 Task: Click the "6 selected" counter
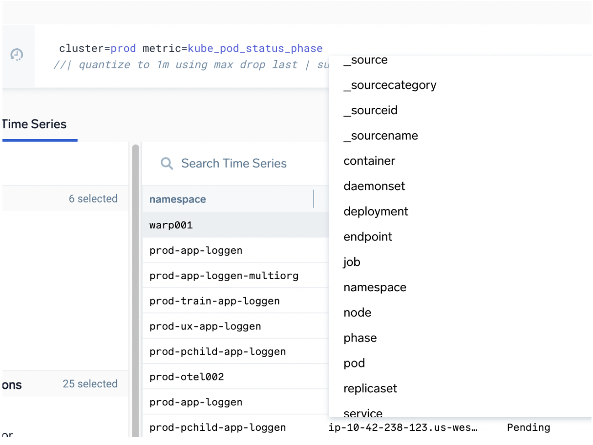tap(93, 199)
